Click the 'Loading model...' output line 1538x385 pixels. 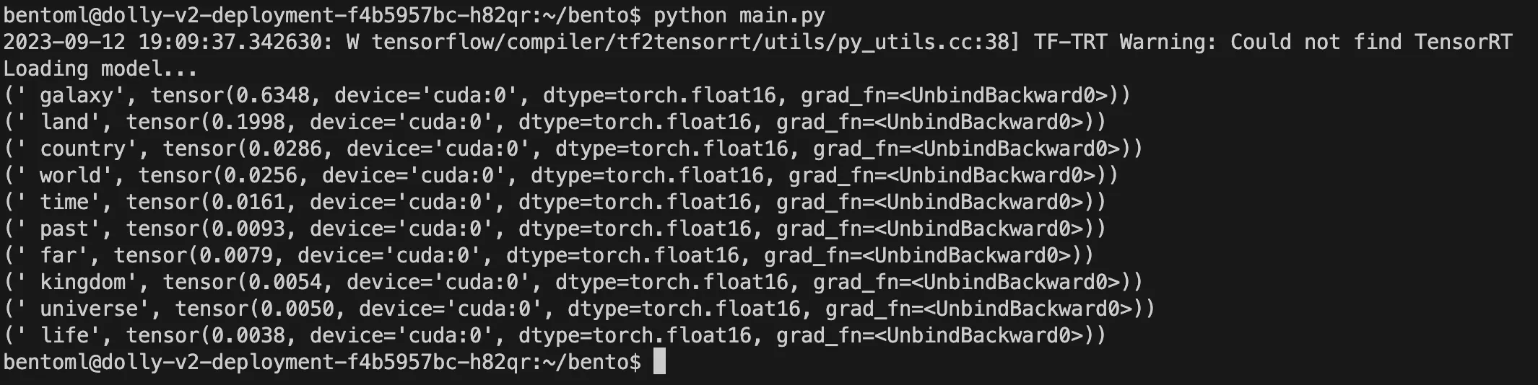coord(100,68)
